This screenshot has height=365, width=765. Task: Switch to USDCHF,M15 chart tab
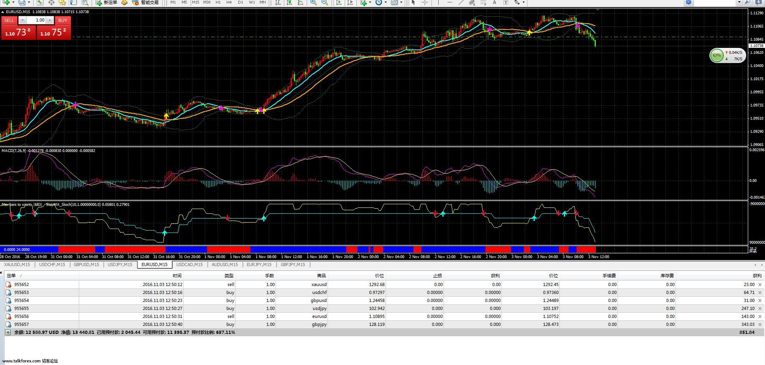coord(52,264)
